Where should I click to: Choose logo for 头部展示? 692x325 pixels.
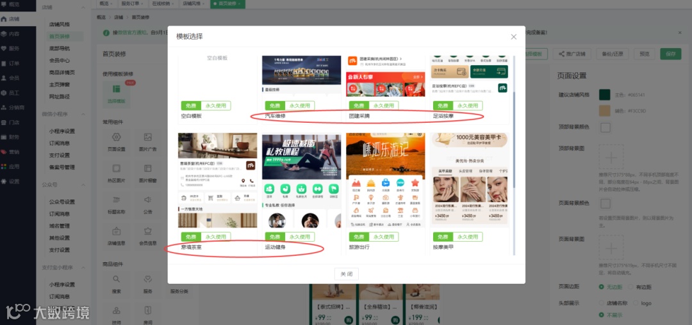[642, 303]
